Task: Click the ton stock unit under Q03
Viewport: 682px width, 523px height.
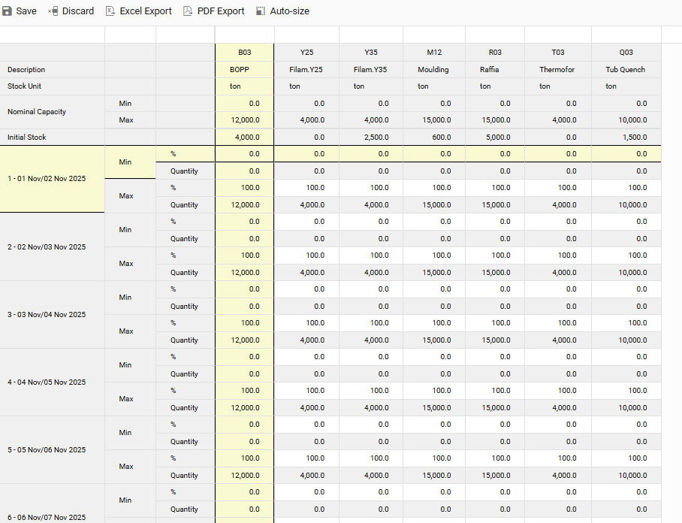Action: pyautogui.click(x=626, y=86)
